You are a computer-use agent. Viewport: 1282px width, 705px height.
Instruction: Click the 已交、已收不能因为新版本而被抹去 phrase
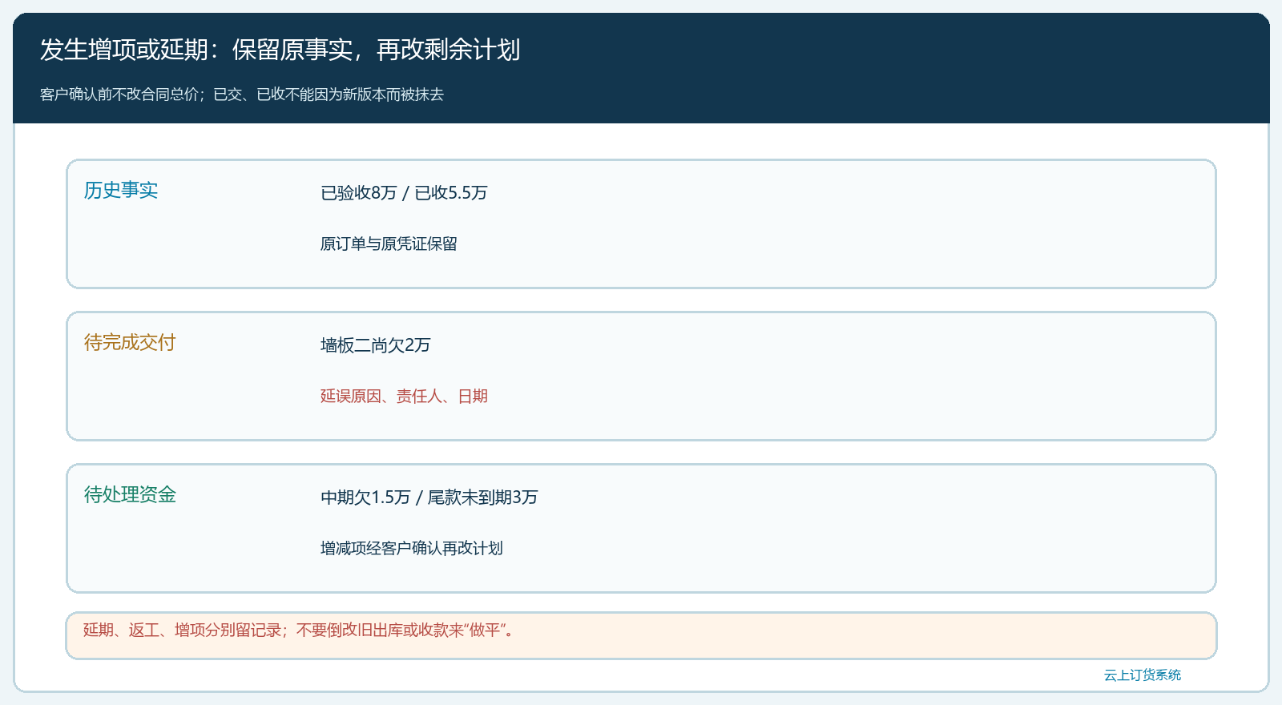tap(329, 95)
